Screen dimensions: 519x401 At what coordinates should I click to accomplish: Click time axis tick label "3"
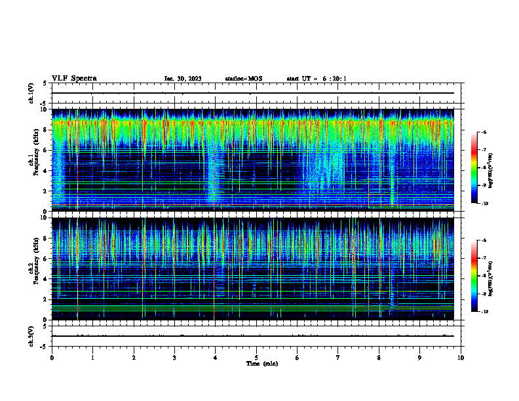[x=174, y=358]
